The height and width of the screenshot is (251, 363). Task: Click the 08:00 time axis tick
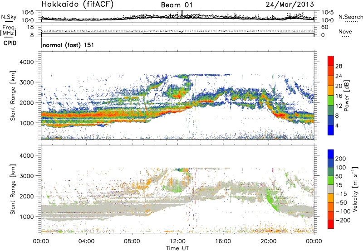[x=132, y=241]
